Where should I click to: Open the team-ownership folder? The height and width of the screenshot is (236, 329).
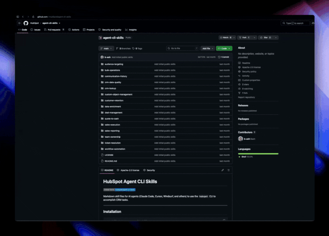[x=112, y=137]
